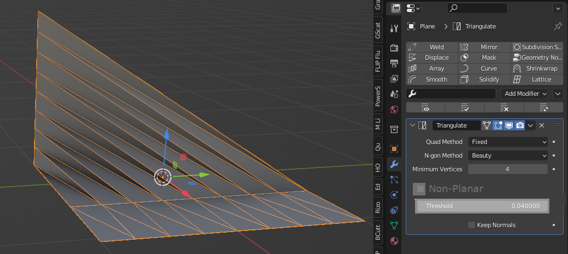Click the blue Z axis gizmo arrow
Viewport: 568px width, 254px height.
(166, 133)
